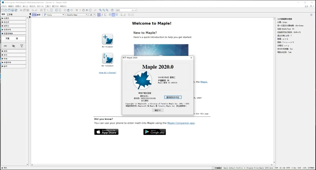The width and height of the screenshot is (316, 170).
Task: Toggle the crossed-eye hide icon in variable manager
Action: (13, 46)
